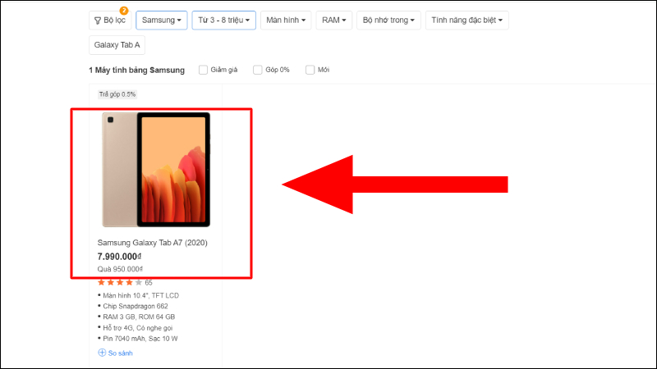
Task: Click the Samsung dropdown caret arrow
Action: point(179,20)
